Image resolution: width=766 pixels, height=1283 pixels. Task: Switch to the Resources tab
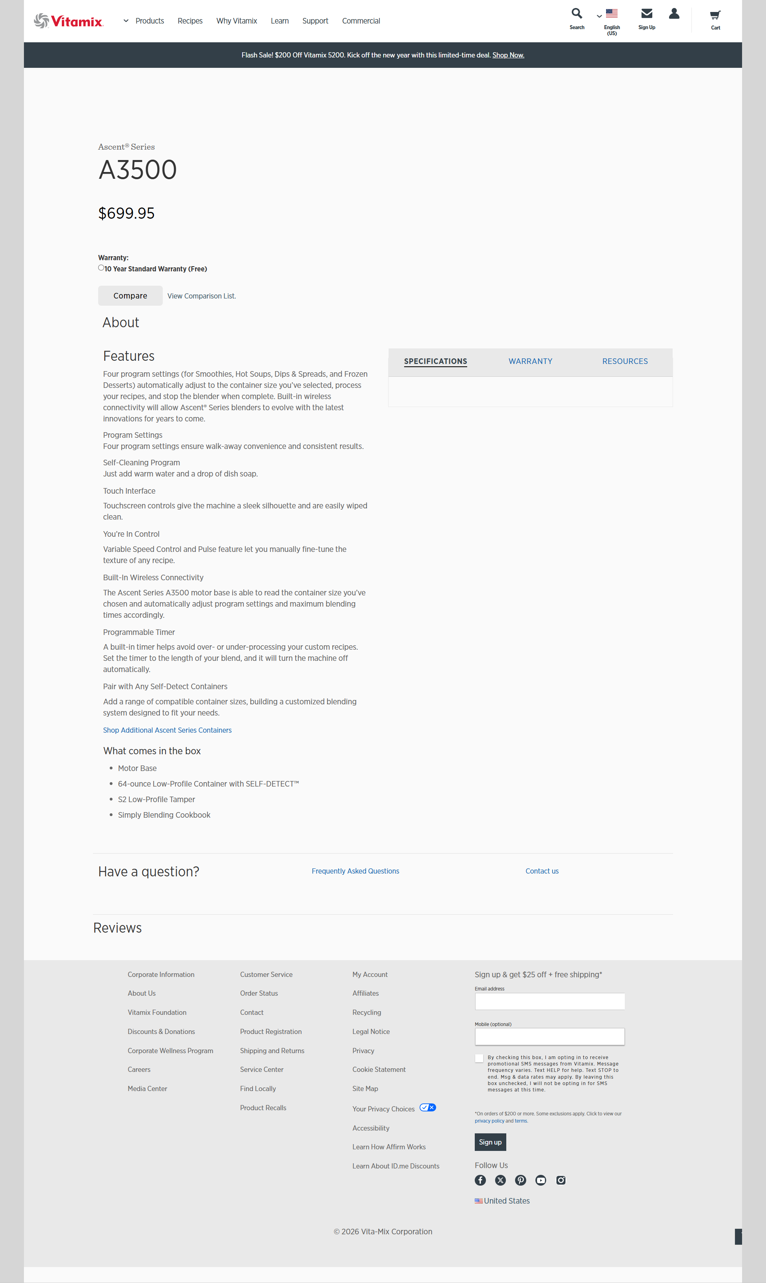point(624,362)
